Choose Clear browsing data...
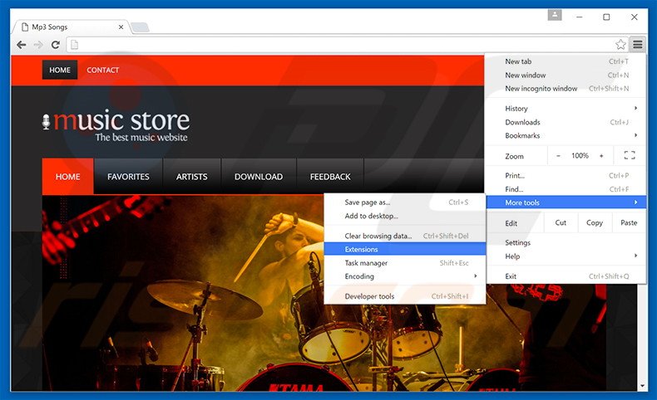 (x=405, y=237)
